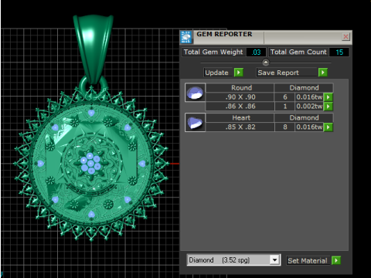Click green arrow next to Save Report
The image size is (371, 278).
pos(323,73)
